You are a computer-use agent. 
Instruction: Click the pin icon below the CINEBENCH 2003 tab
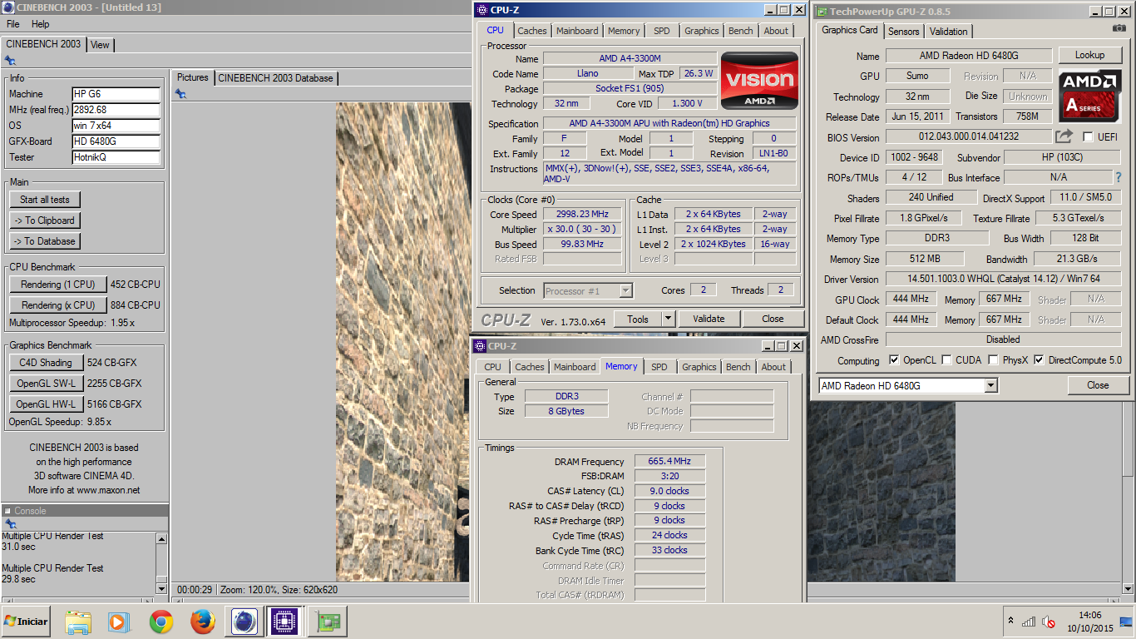coord(10,61)
